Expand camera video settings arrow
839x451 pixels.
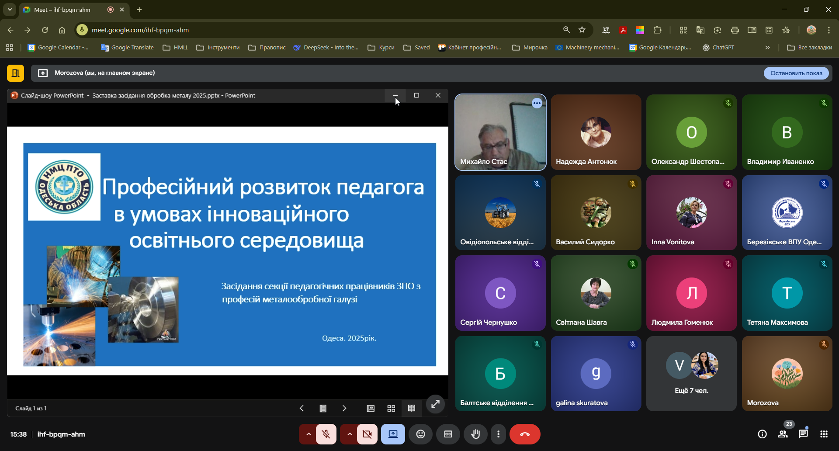click(x=350, y=434)
